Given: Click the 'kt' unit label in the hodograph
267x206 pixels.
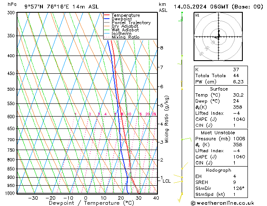Looking at the screenshot, I should (197, 15).
